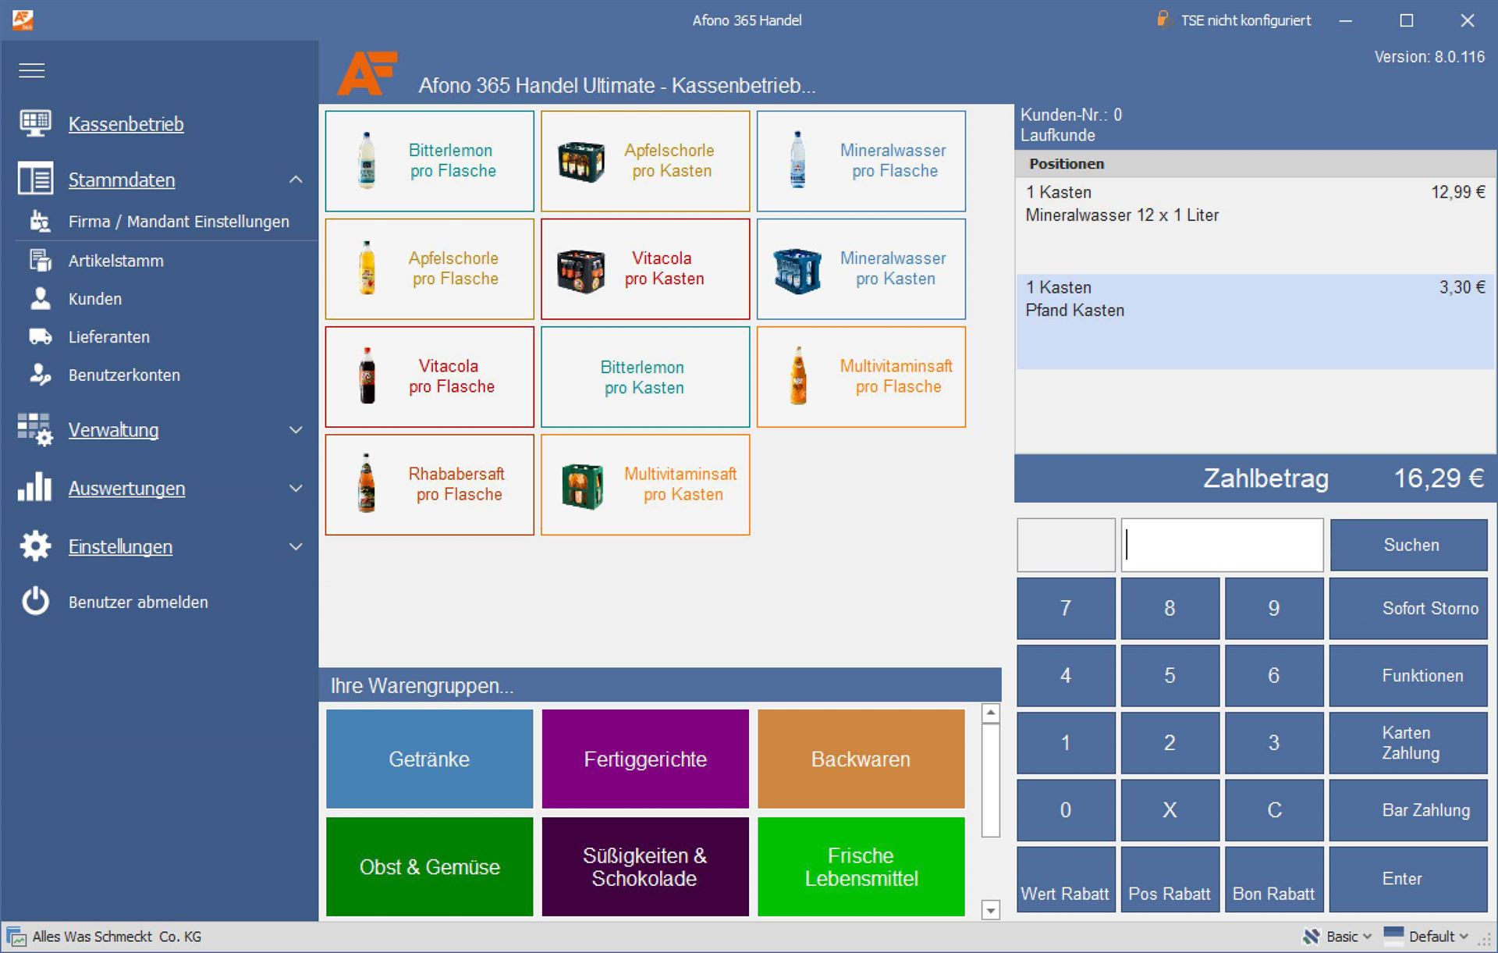This screenshot has width=1498, height=953.
Task: Open the Funktionen button
Action: pyautogui.click(x=1409, y=675)
